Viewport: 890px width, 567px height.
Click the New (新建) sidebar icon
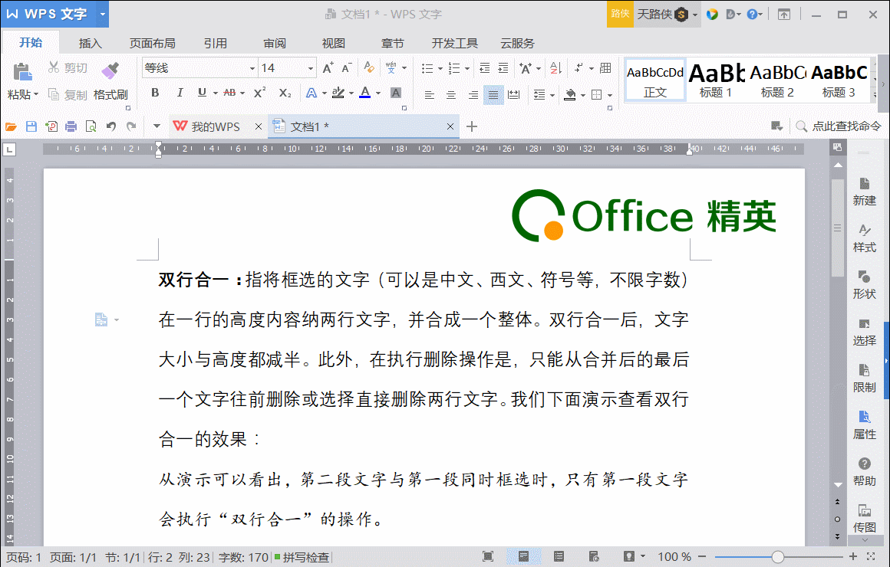tap(865, 191)
